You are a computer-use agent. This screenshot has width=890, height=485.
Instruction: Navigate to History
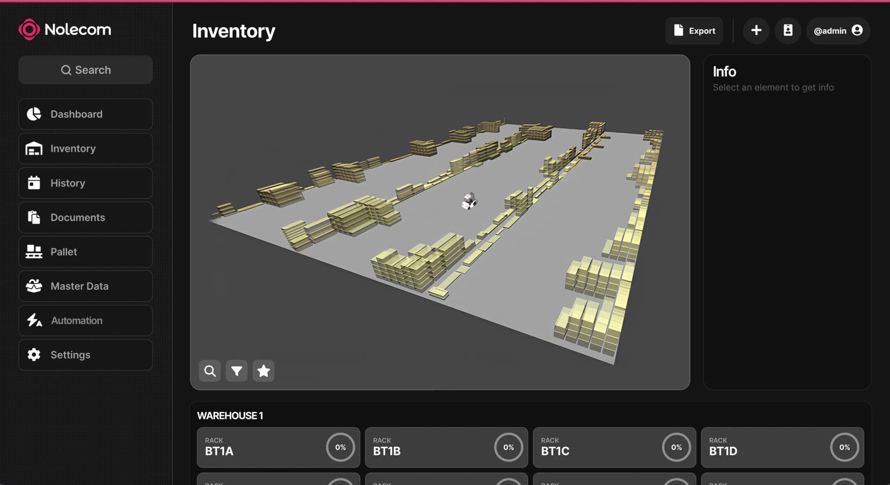(86, 183)
